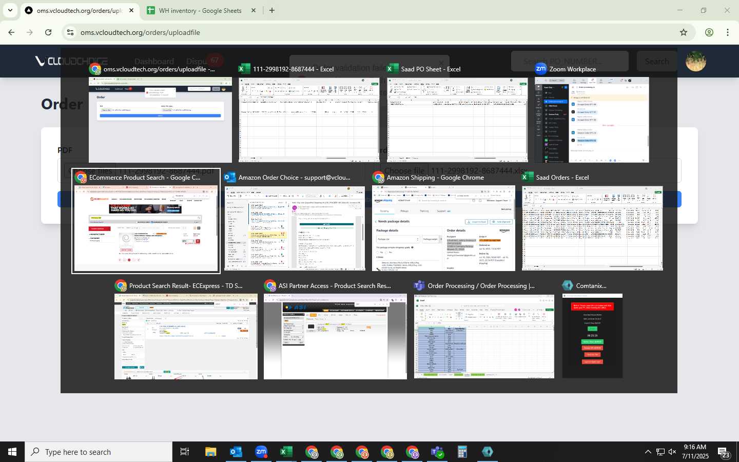The width and height of the screenshot is (739, 462).
Task: Switch to the WH inventory Google Sheets tab
Action: tap(200, 10)
